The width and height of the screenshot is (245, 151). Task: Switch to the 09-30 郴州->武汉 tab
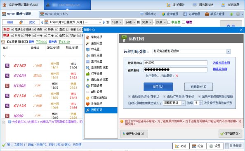point(19,14)
